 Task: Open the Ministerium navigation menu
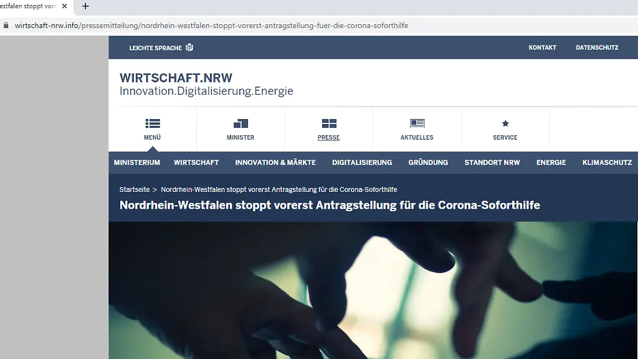137,163
